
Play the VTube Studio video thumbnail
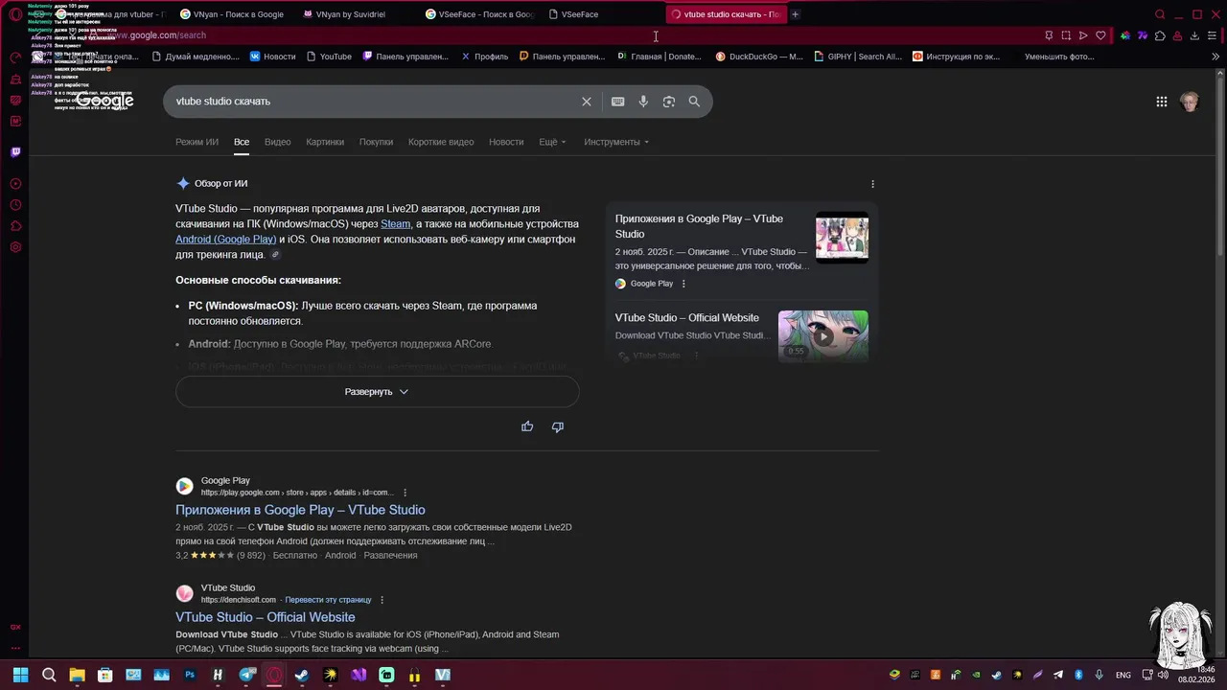point(822,335)
